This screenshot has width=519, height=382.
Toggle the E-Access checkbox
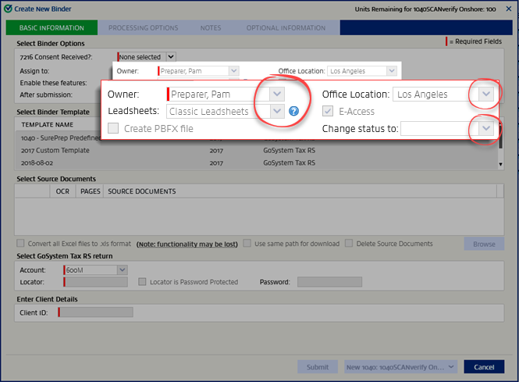click(328, 112)
